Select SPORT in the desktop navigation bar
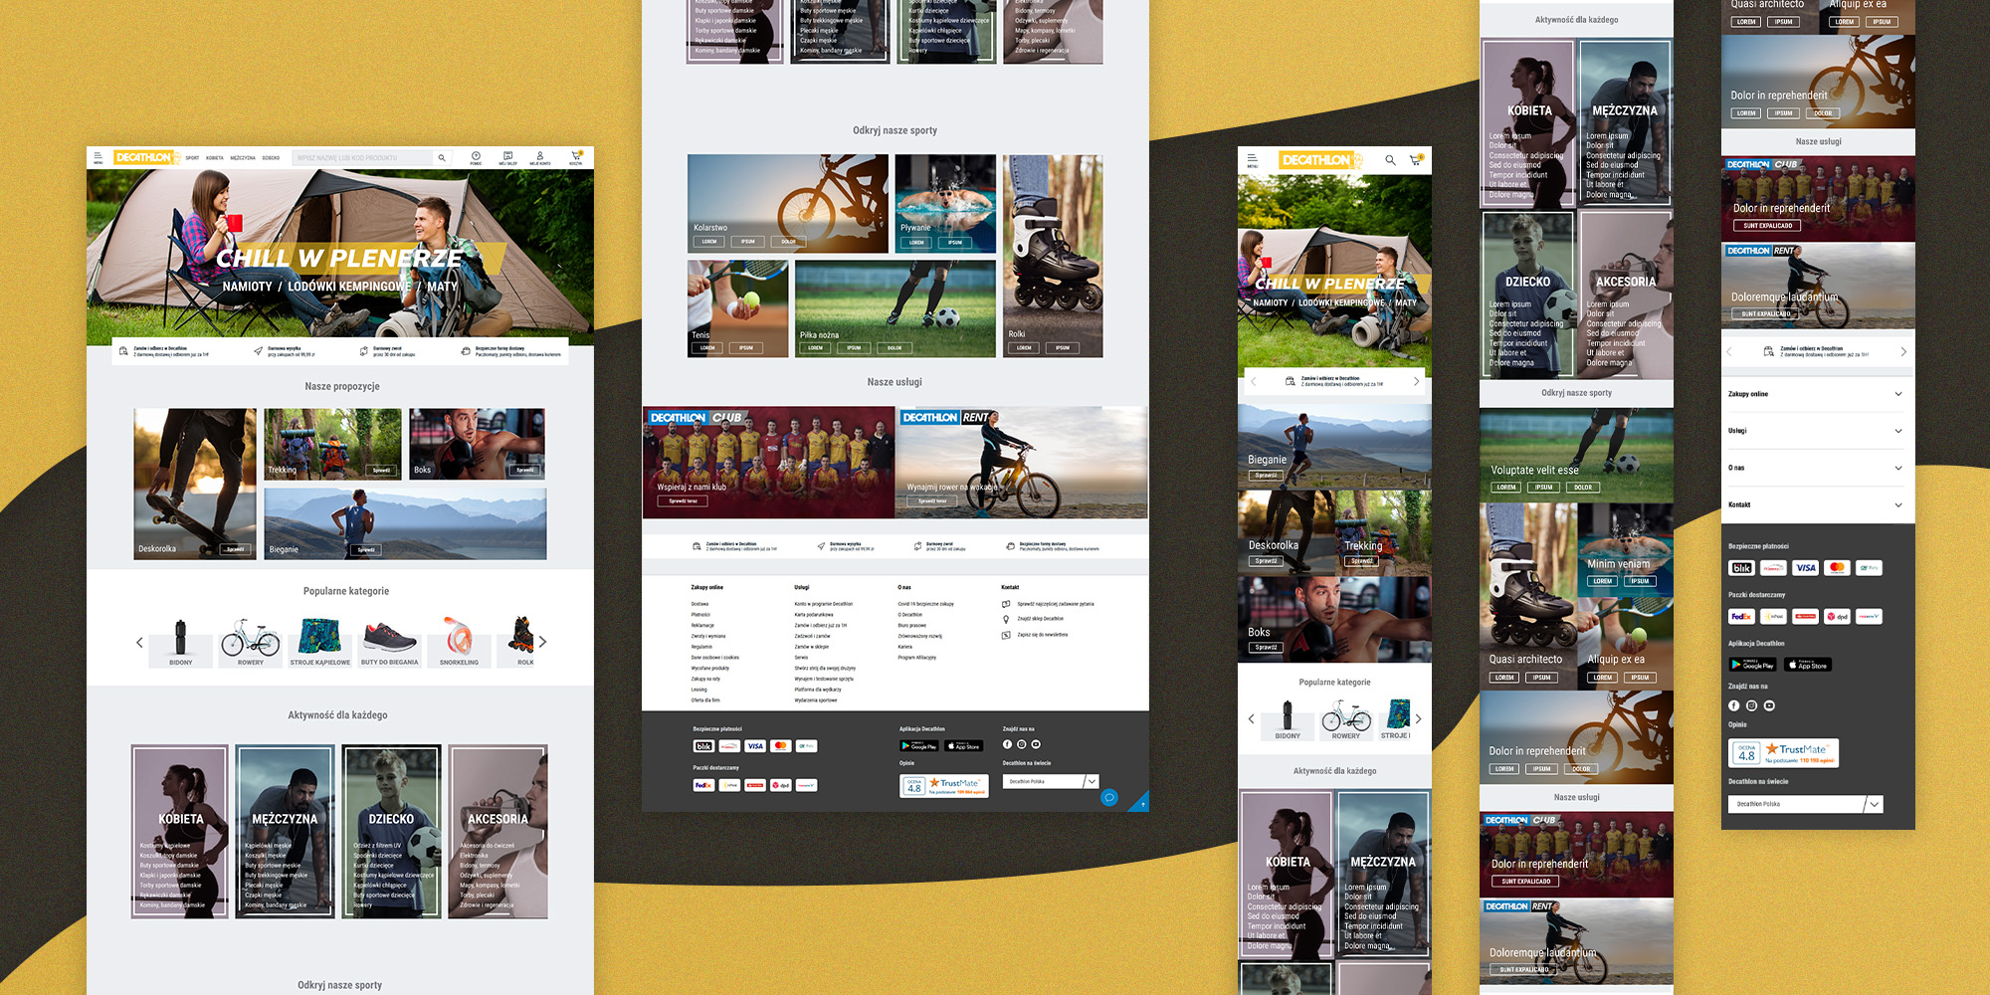The image size is (1990, 995). click(192, 158)
